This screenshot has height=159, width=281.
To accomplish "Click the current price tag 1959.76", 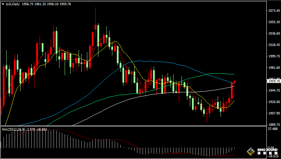I will (x=273, y=81).
